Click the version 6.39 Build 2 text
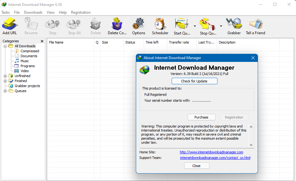The image size is (296, 181). (x=199, y=74)
